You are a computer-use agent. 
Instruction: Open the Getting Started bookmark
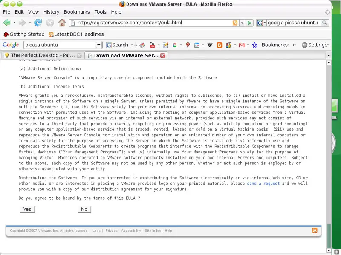[24, 34]
